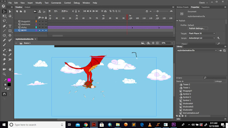
Task: Select the Oval tool
Action: pyautogui.click(x=4, y=36)
